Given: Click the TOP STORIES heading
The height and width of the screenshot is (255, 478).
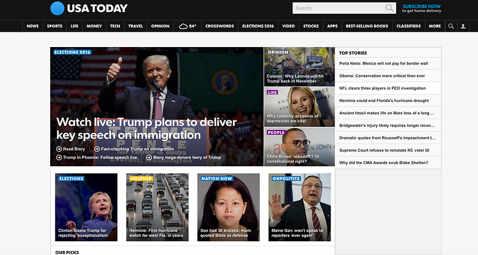Looking at the screenshot, I should pos(353,53).
